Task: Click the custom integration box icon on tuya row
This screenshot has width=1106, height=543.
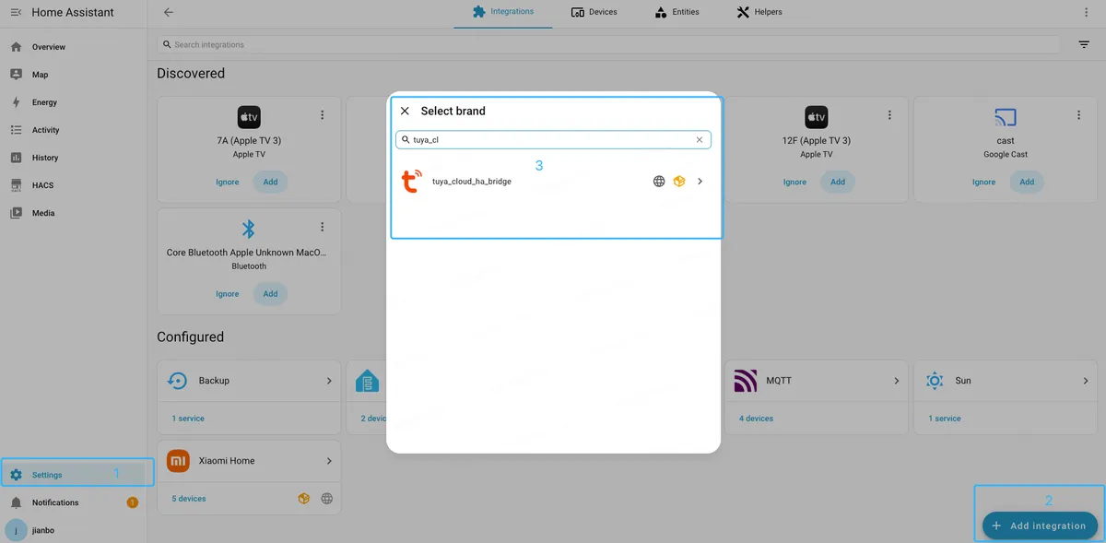Action: pos(679,182)
